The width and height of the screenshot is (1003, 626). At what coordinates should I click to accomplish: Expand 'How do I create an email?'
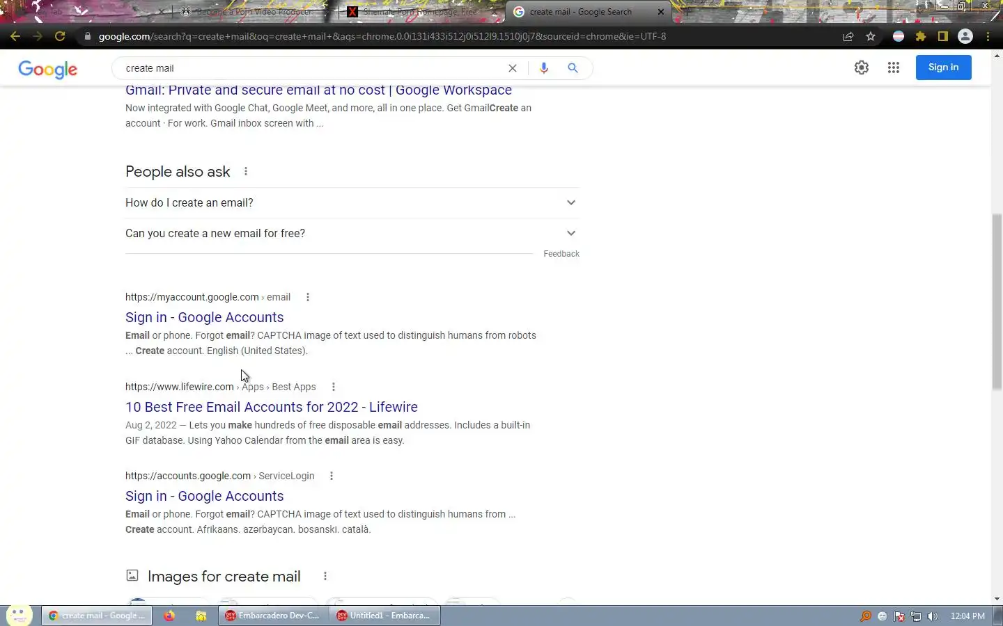(x=352, y=202)
